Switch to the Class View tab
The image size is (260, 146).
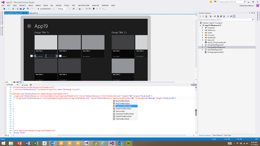point(227,135)
